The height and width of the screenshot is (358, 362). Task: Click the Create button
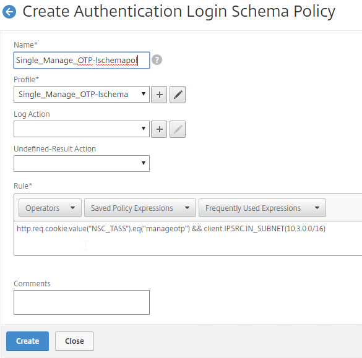pyautogui.click(x=27, y=341)
